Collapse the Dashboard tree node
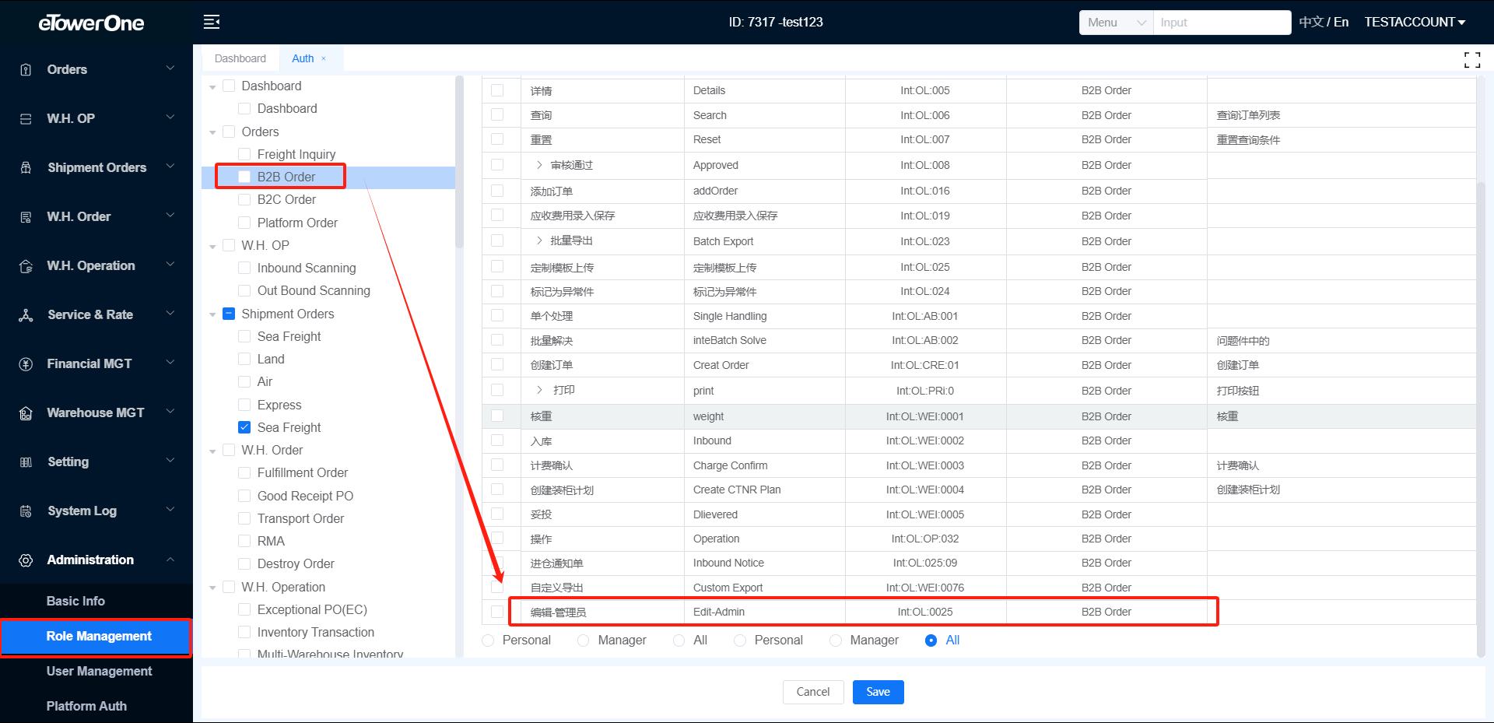Image resolution: width=1494 pixels, height=723 pixels. [212, 86]
